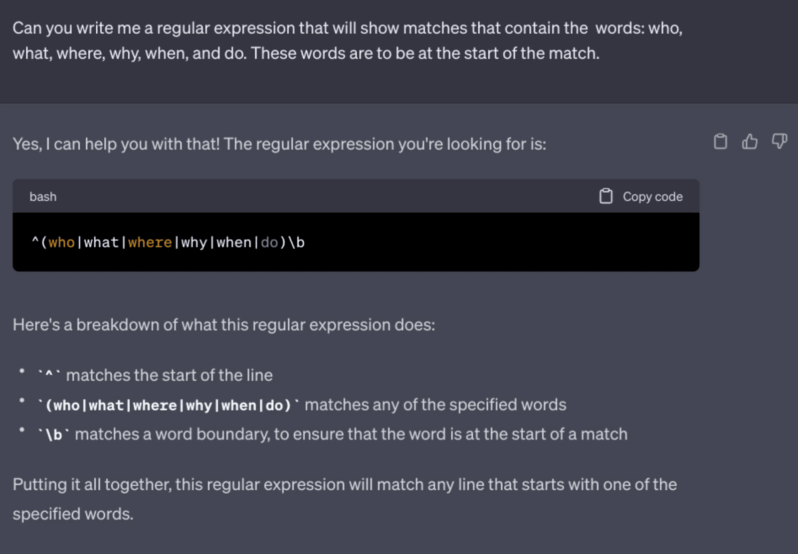The width and height of the screenshot is (798, 554).
Task: Click the 'when' word in the code block
Action: point(234,243)
